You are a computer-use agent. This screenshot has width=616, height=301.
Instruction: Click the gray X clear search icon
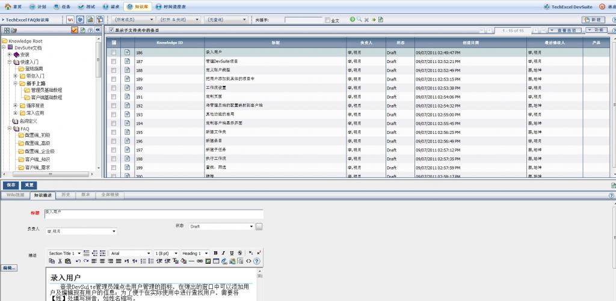(x=366, y=19)
